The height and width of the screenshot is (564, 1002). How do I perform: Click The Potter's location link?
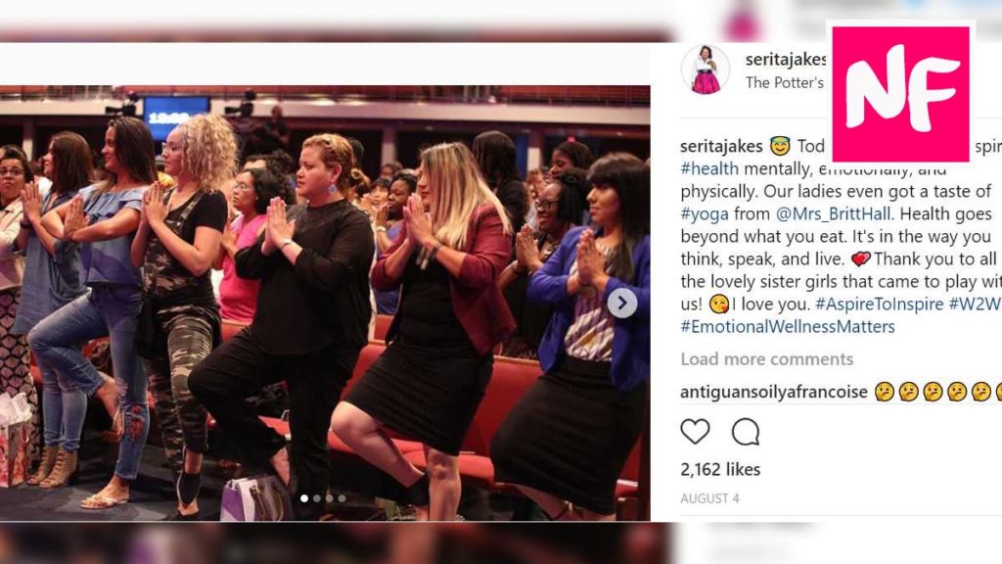(x=785, y=82)
